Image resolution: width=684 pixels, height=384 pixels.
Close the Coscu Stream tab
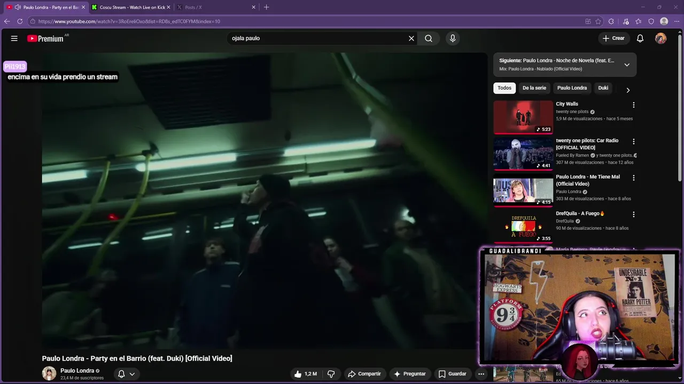click(168, 7)
